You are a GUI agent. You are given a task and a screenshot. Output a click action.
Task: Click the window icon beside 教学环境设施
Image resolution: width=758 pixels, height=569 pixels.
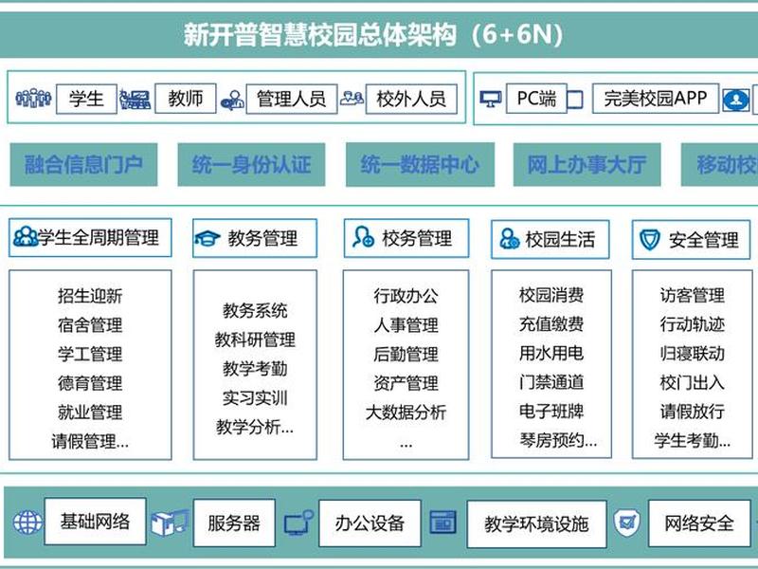click(442, 523)
